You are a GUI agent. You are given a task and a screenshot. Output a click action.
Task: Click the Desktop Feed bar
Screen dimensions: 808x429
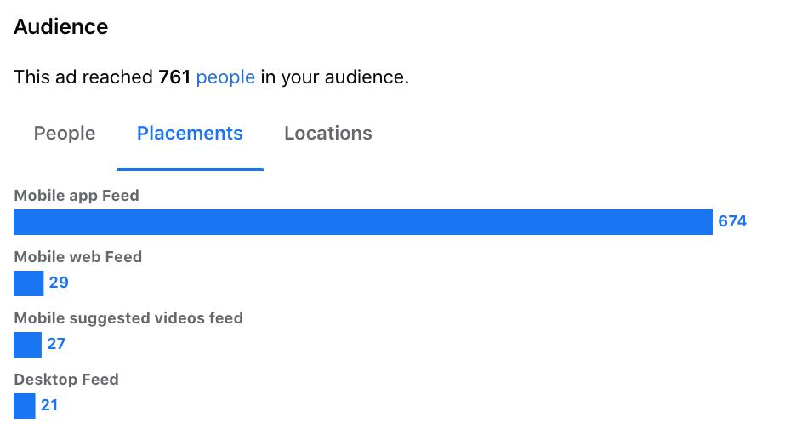[x=24, y=406]
